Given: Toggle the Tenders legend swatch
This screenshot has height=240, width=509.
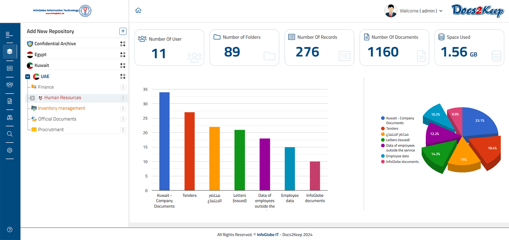Looking at the screenshot, I should (383, 129).
